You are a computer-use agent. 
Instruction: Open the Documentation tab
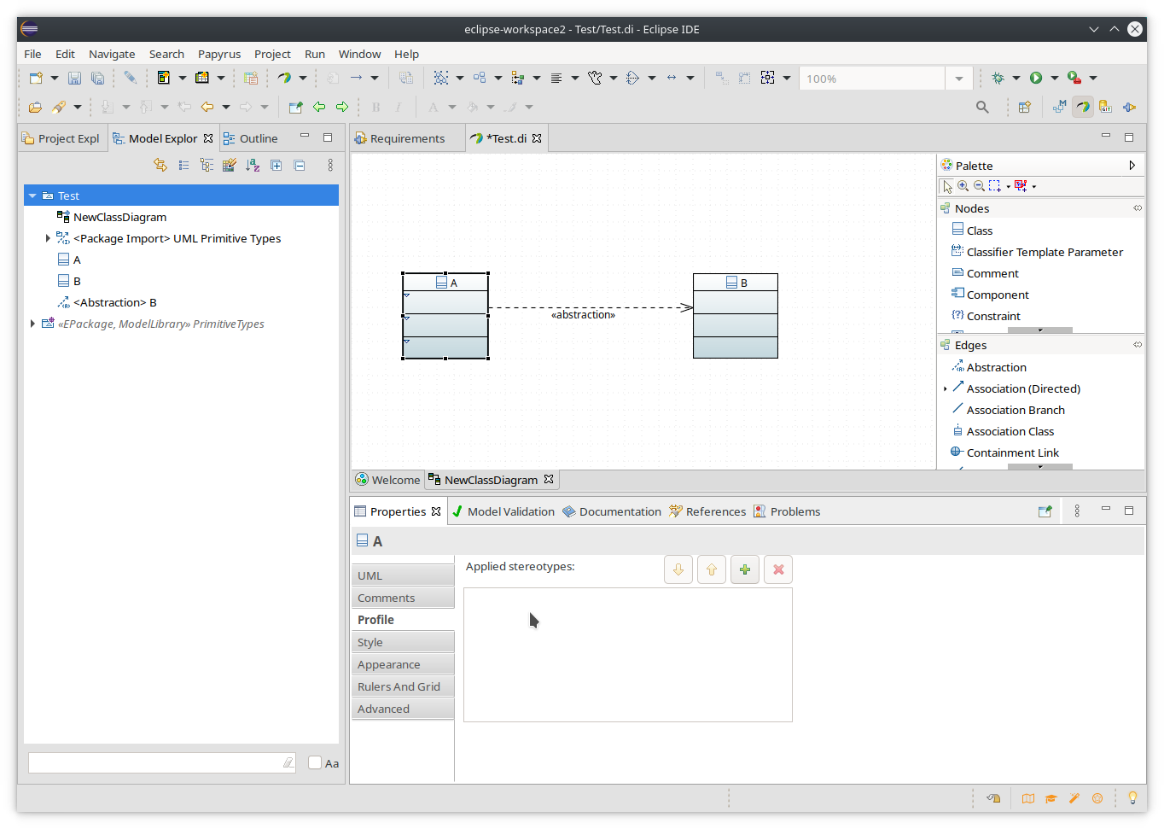(612, 511)
